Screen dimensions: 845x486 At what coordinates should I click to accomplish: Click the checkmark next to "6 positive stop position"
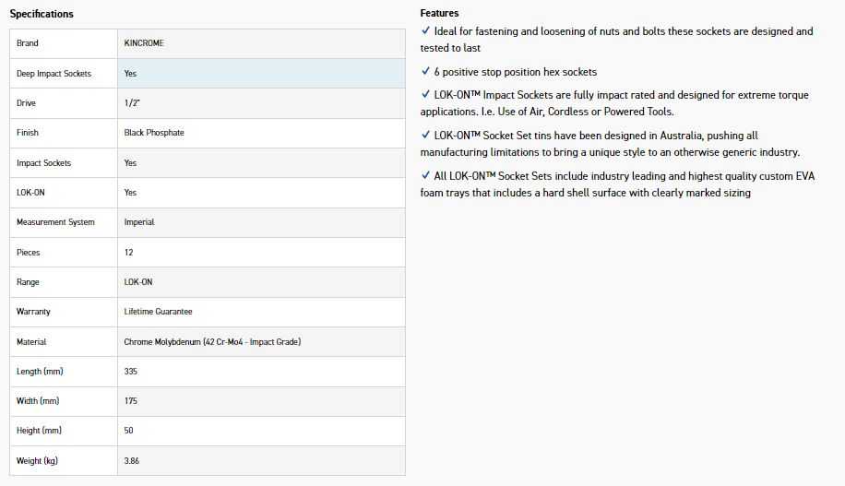pos(425,72)
